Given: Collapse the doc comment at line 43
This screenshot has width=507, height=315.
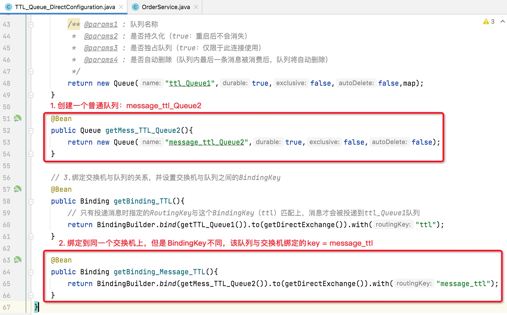Looking at the screenshot, I should click(31, 25).
